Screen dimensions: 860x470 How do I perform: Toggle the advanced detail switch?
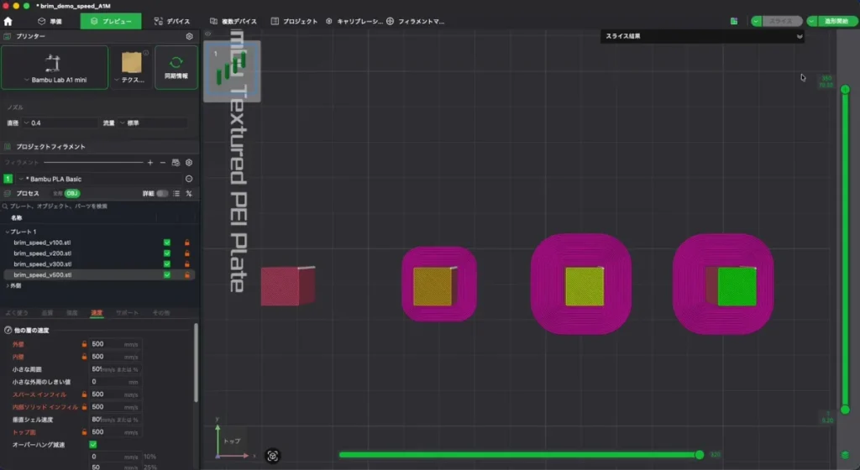pos(162,193)
